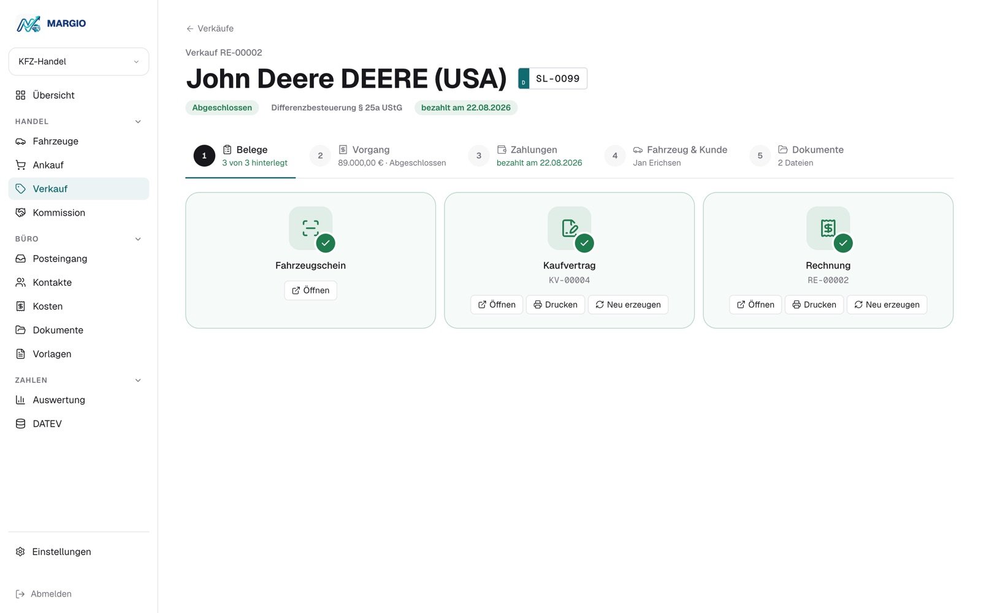The width and height of the screenshot is (981, 613).
Task: Click the Dokumente folder icon in sidebar
Action: (21, 330)
